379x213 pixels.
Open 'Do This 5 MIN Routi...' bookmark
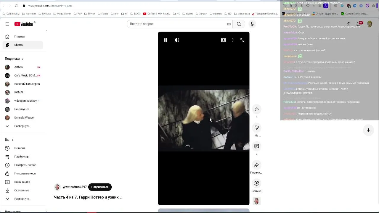point(157,14)
